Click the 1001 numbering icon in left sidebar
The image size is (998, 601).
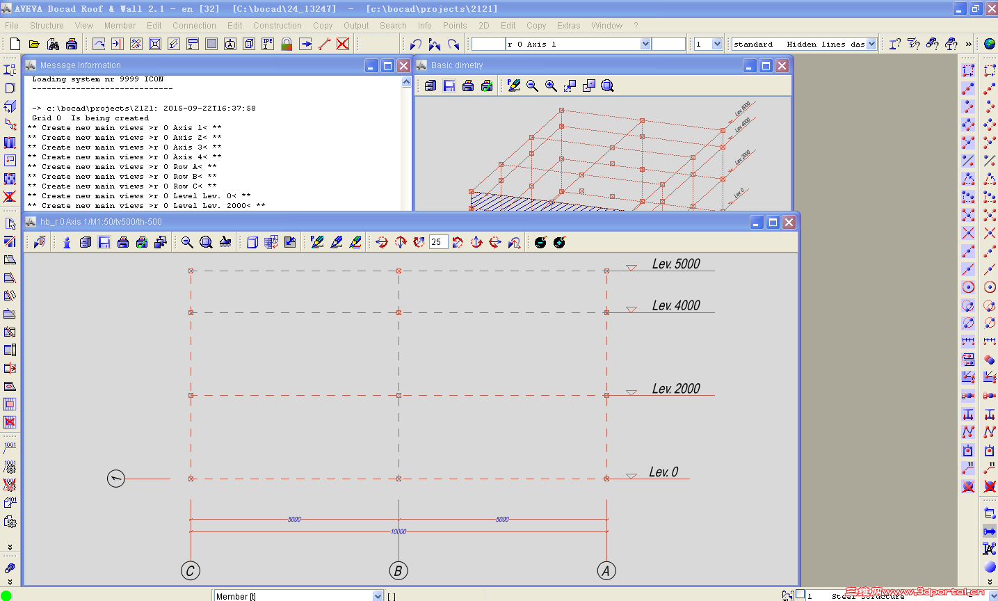(x=10, y=447)
